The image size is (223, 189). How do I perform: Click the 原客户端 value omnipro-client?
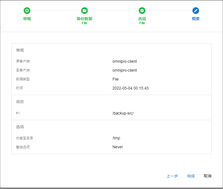click(125, 61)
